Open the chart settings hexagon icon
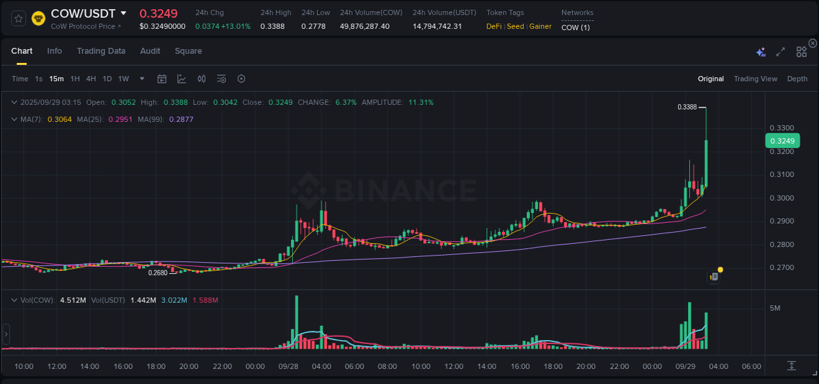Viewport: 819px width, 384px height. tap(241, 78)
